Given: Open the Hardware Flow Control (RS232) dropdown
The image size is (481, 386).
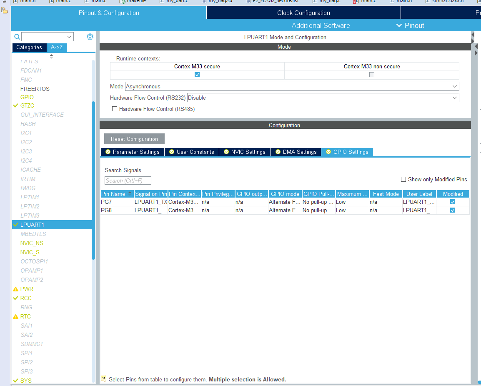Looking at the screenshot, I should coord(455,98).
